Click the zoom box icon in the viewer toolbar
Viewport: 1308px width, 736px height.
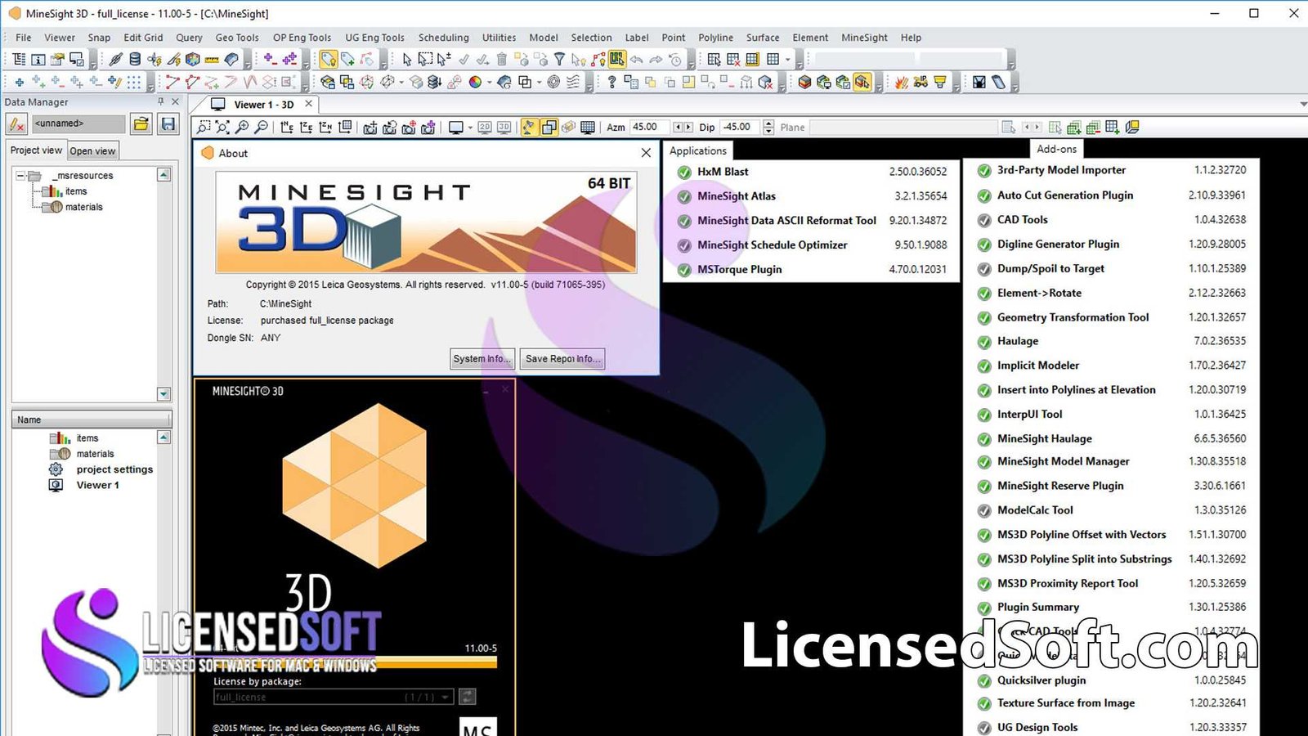[x=203, y=127]
